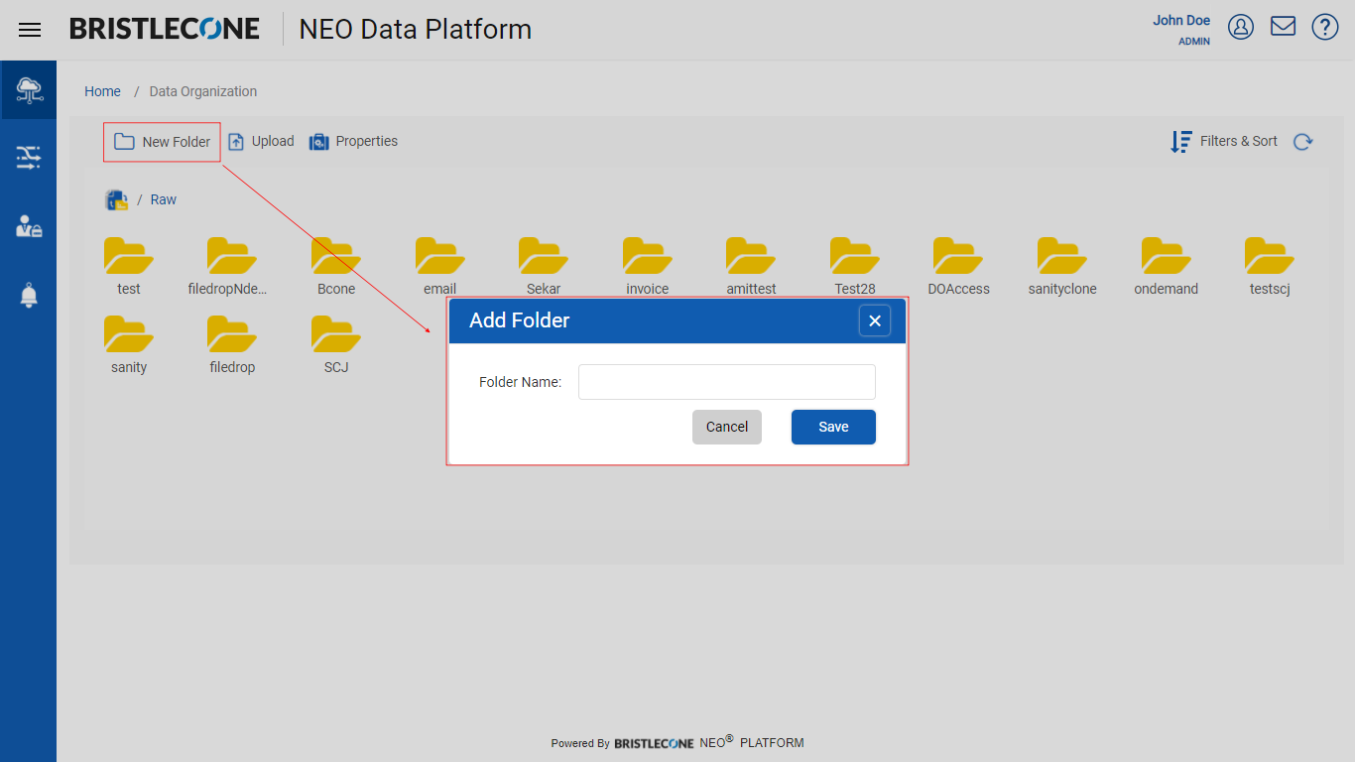The height and width of the screenshot is (762, 1355).
Task: Close the Add Folder dialog with X
Action: coord(875,320)
